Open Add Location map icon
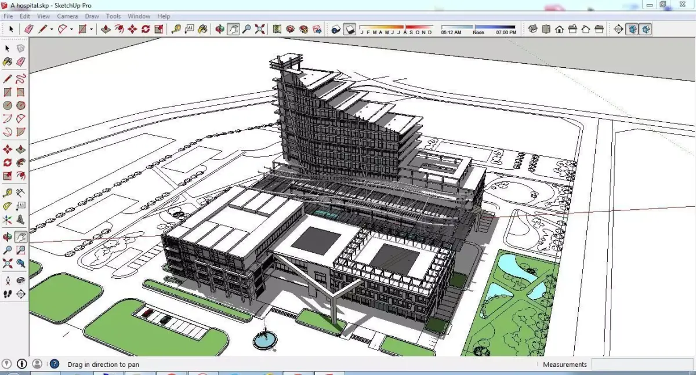The image size is (696, 375). (277, 29)
